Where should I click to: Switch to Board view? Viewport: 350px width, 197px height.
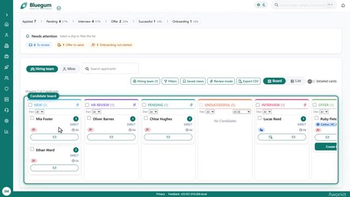[275, 81]
